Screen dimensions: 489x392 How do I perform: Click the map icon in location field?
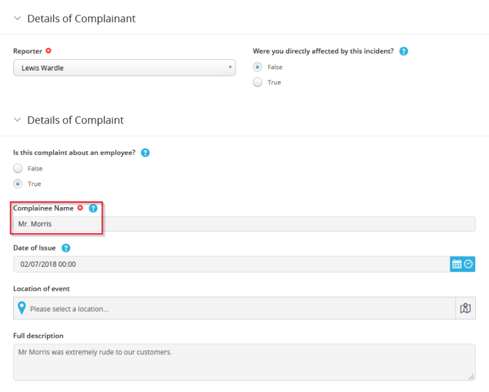[465, 308]
